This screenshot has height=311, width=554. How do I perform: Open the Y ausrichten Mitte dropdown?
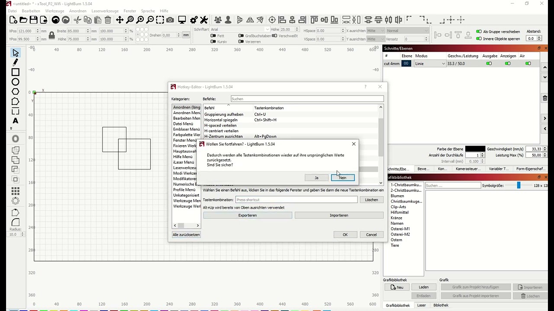[x=375, y=39]
